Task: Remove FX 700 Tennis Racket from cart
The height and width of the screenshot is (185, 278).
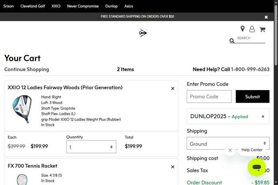Action: pos(172,167)
